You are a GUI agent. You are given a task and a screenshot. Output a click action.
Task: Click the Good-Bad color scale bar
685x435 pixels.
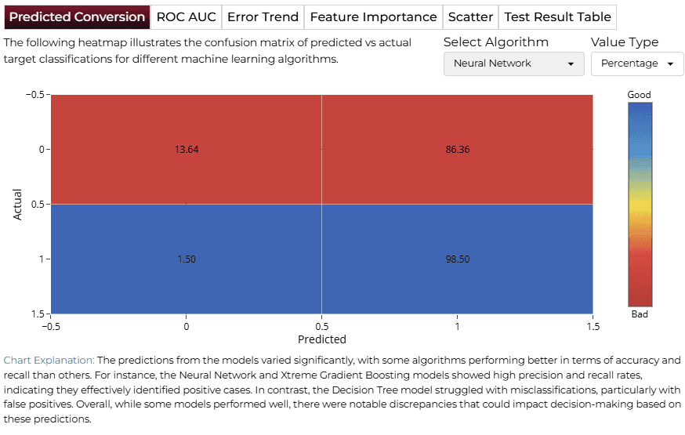640,205
